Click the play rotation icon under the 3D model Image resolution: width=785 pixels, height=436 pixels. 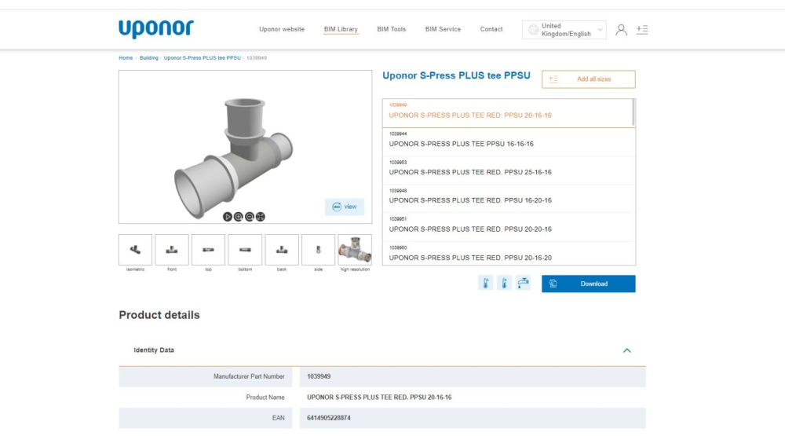[228, 217]
